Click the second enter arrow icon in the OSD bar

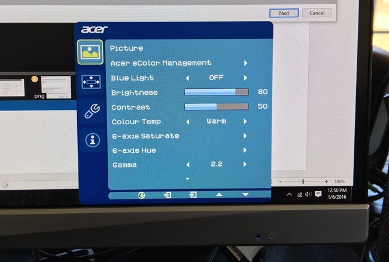pyautogui.click(x=193, y=195)
